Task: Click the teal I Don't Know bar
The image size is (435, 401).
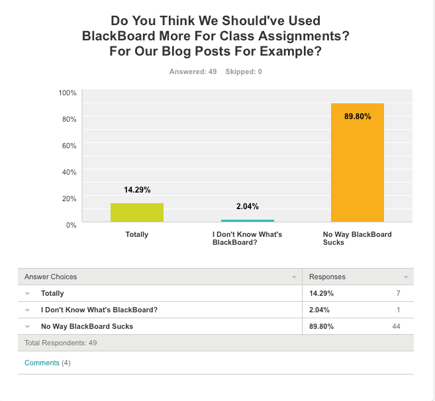Action: (x=247, y=220)
